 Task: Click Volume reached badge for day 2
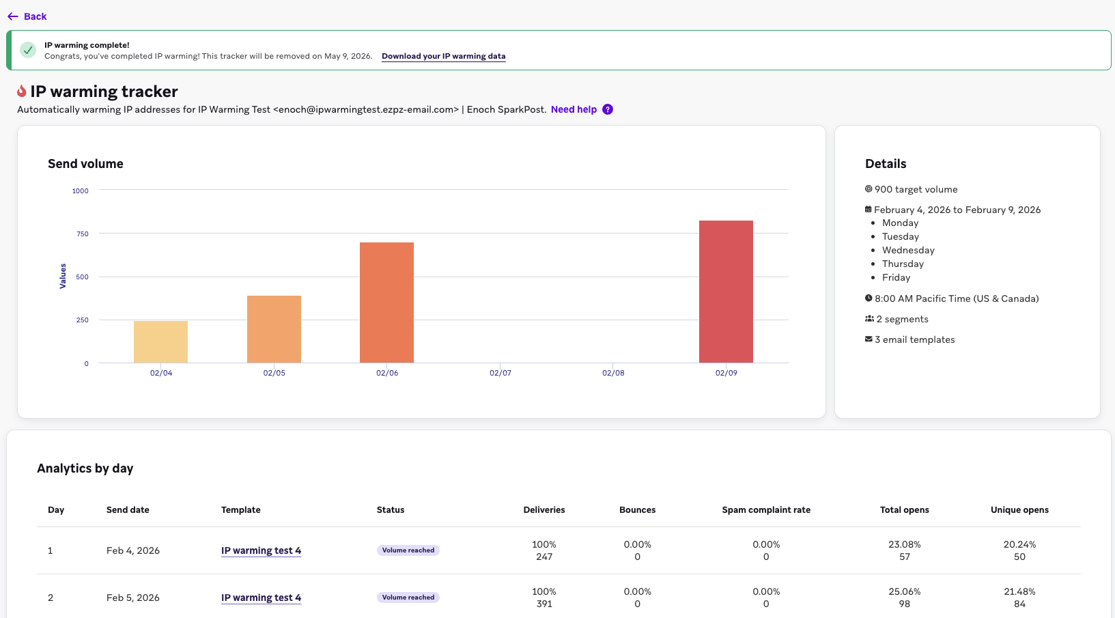pyautogui.click(x=408, y=598)
